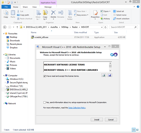Select Desktop in Favourites
This screenshot has height=133, width=141.
click(14, 37)
